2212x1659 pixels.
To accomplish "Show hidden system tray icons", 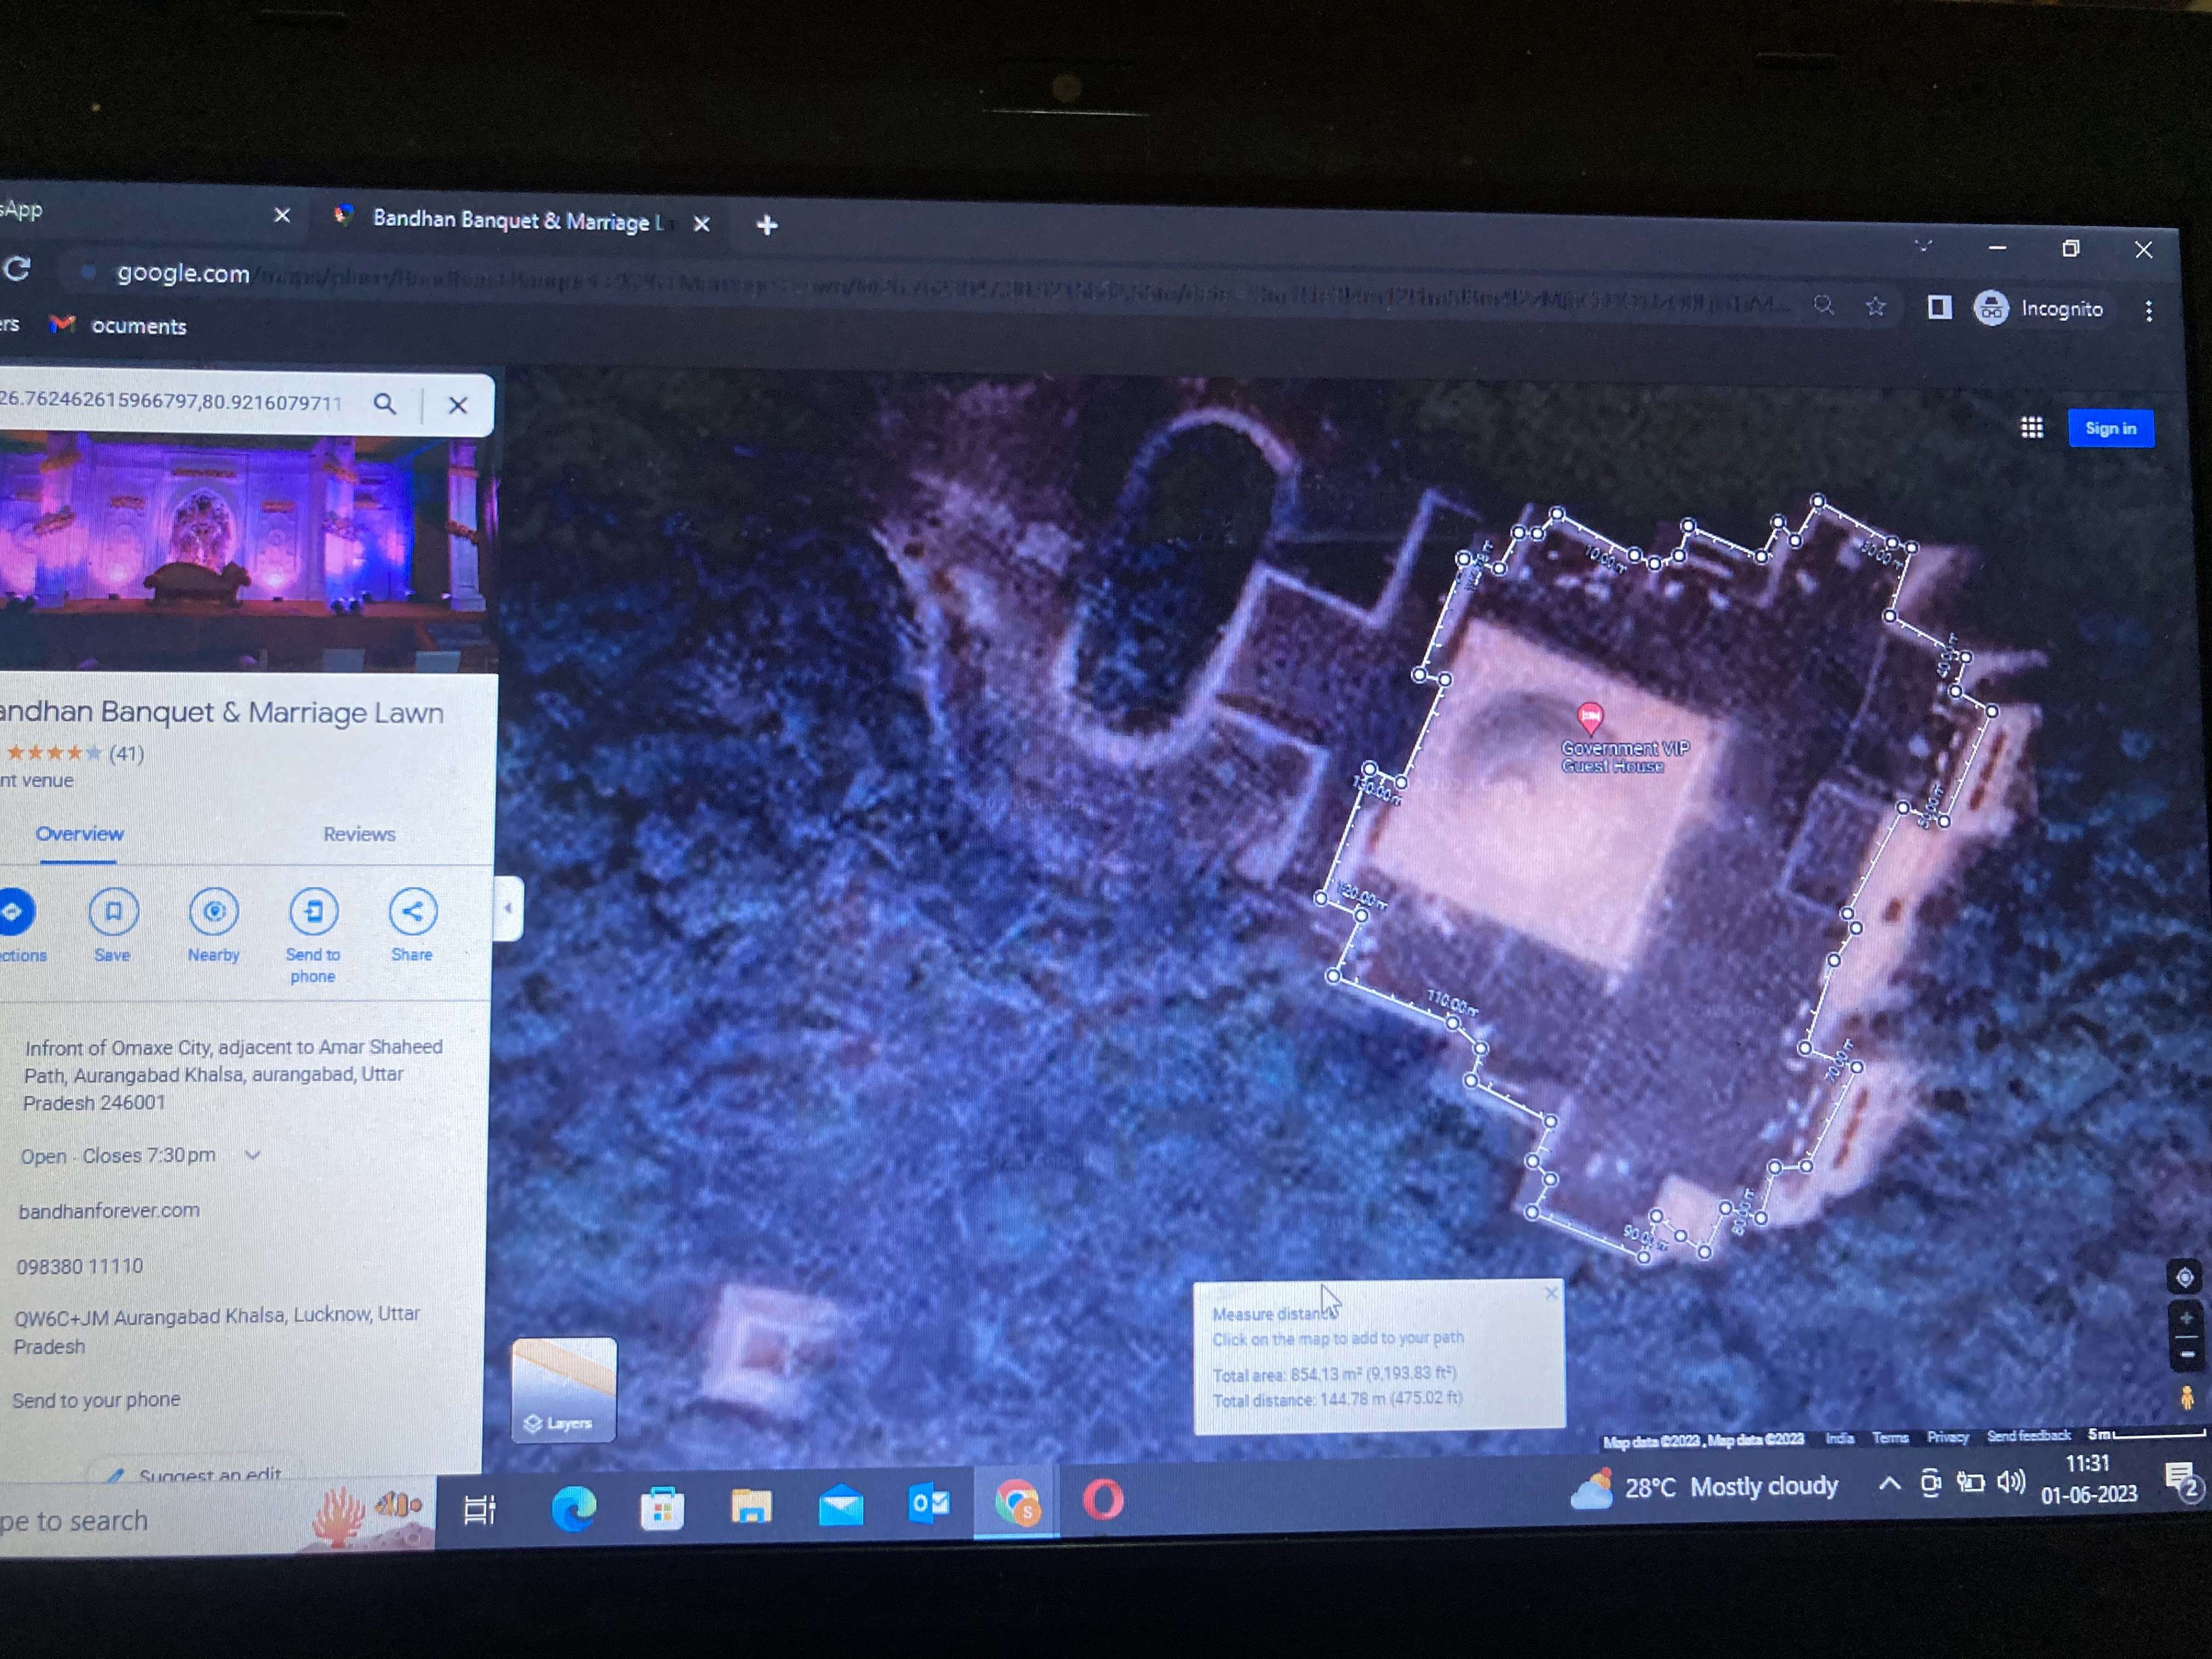I will (1889, 1484).
